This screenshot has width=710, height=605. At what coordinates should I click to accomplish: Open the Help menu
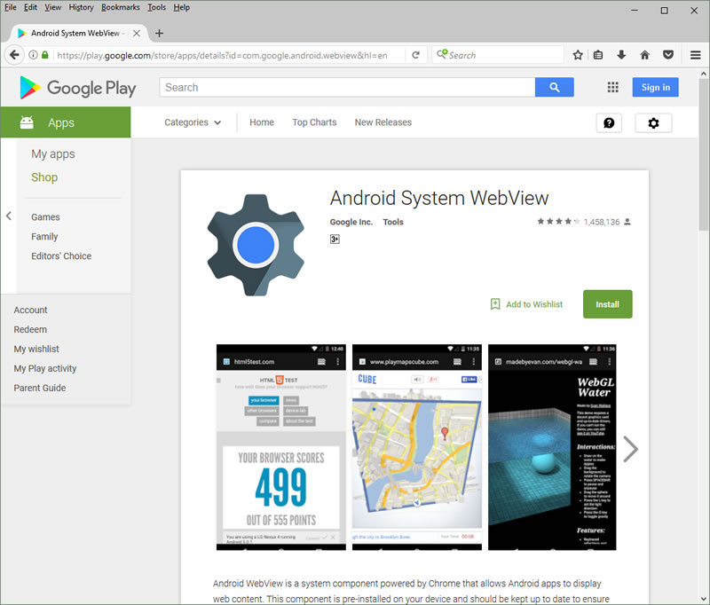[182, 7]
